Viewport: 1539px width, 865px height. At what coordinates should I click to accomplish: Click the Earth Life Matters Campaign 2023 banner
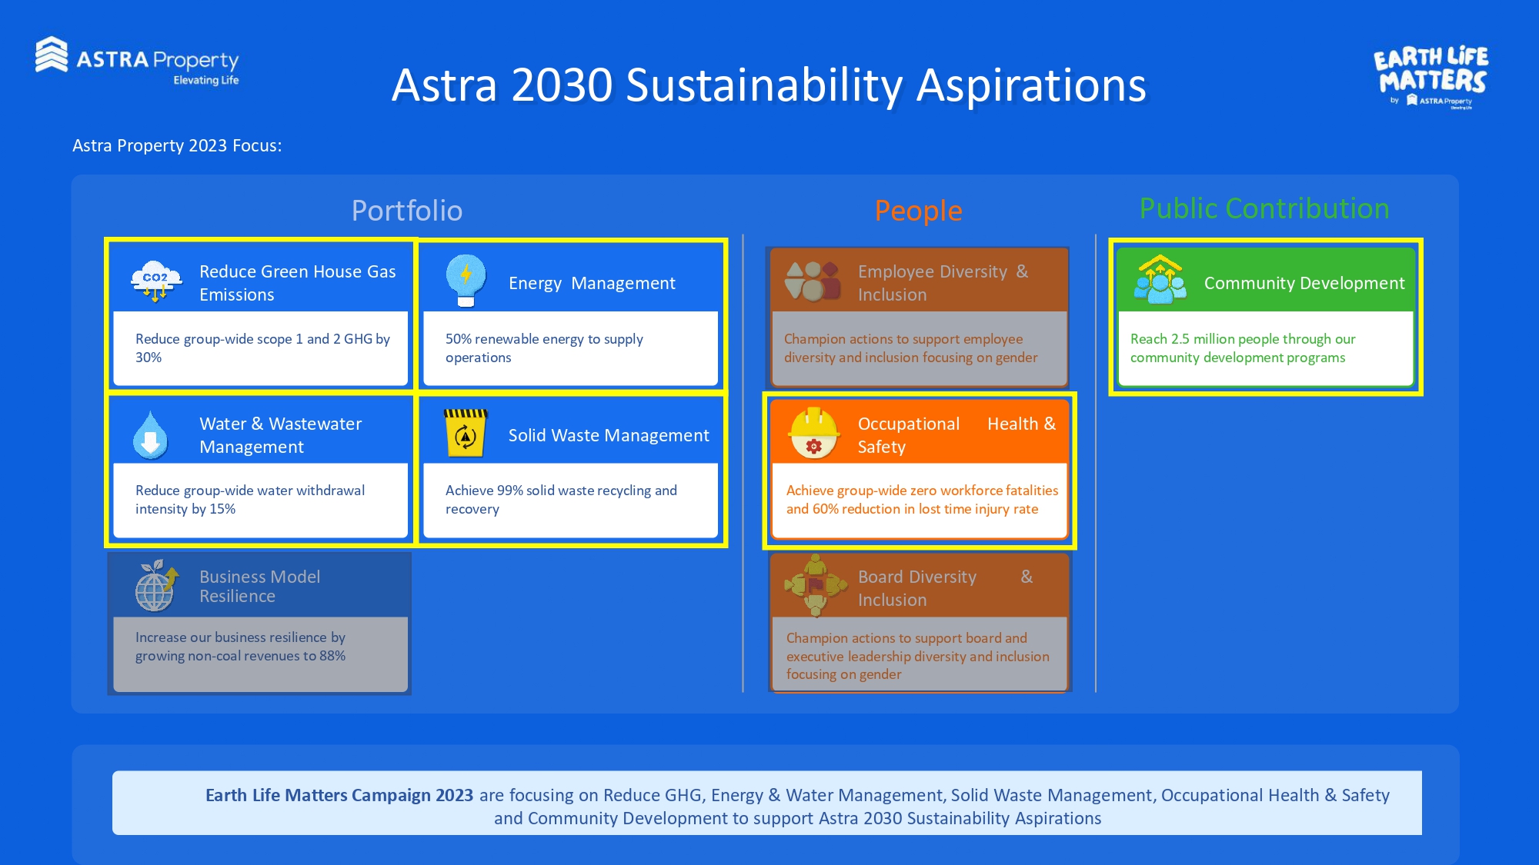coord(766,803)
